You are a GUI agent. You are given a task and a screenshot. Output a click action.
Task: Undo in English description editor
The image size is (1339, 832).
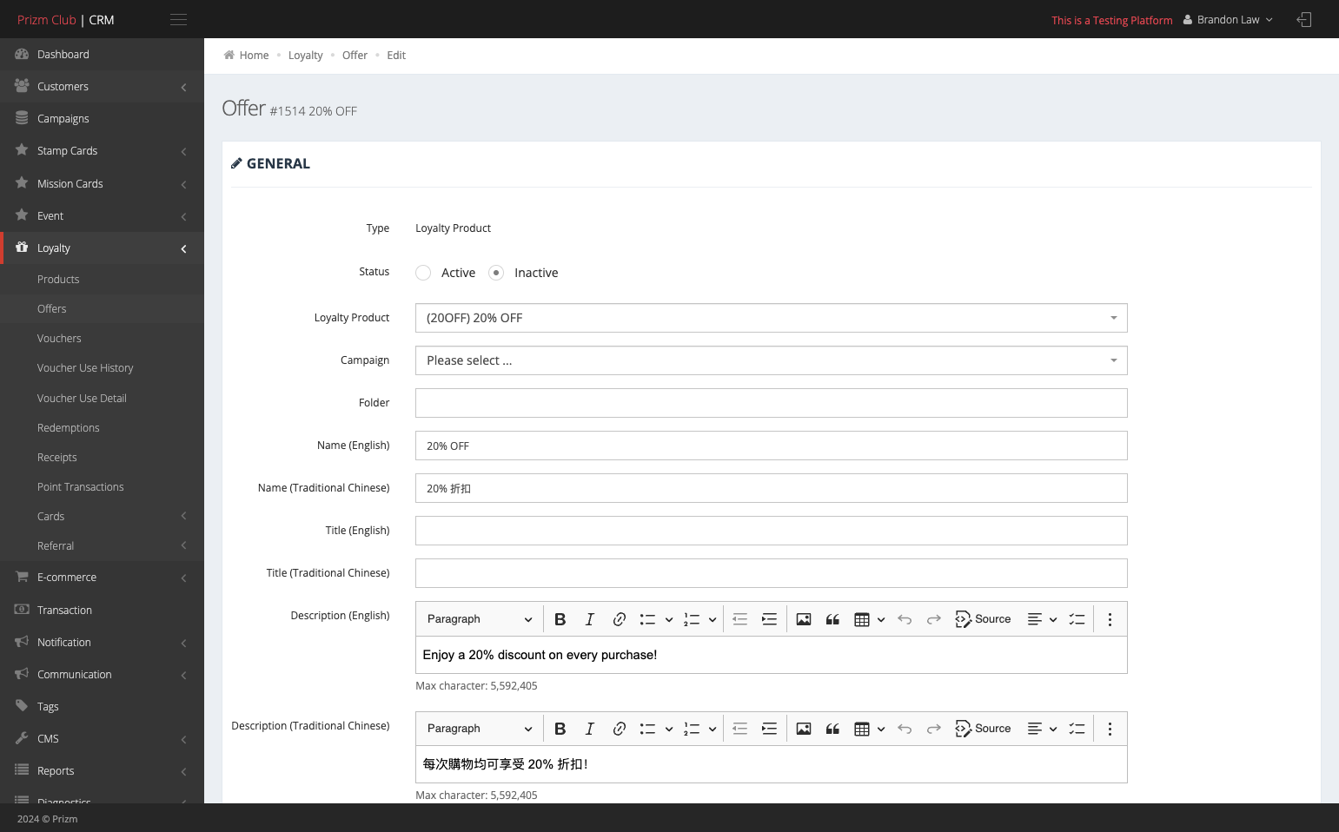905,619
